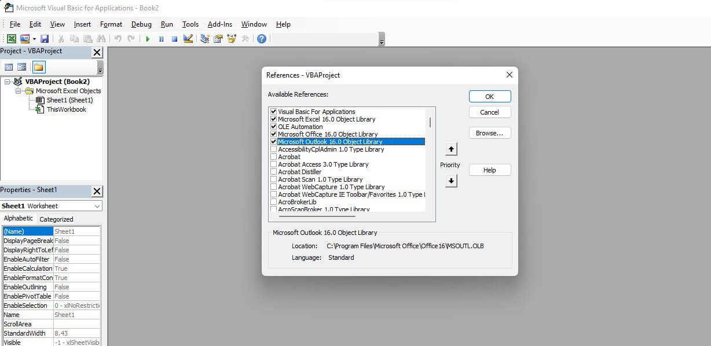Open the Object Browser icon

tap(232, 38)
